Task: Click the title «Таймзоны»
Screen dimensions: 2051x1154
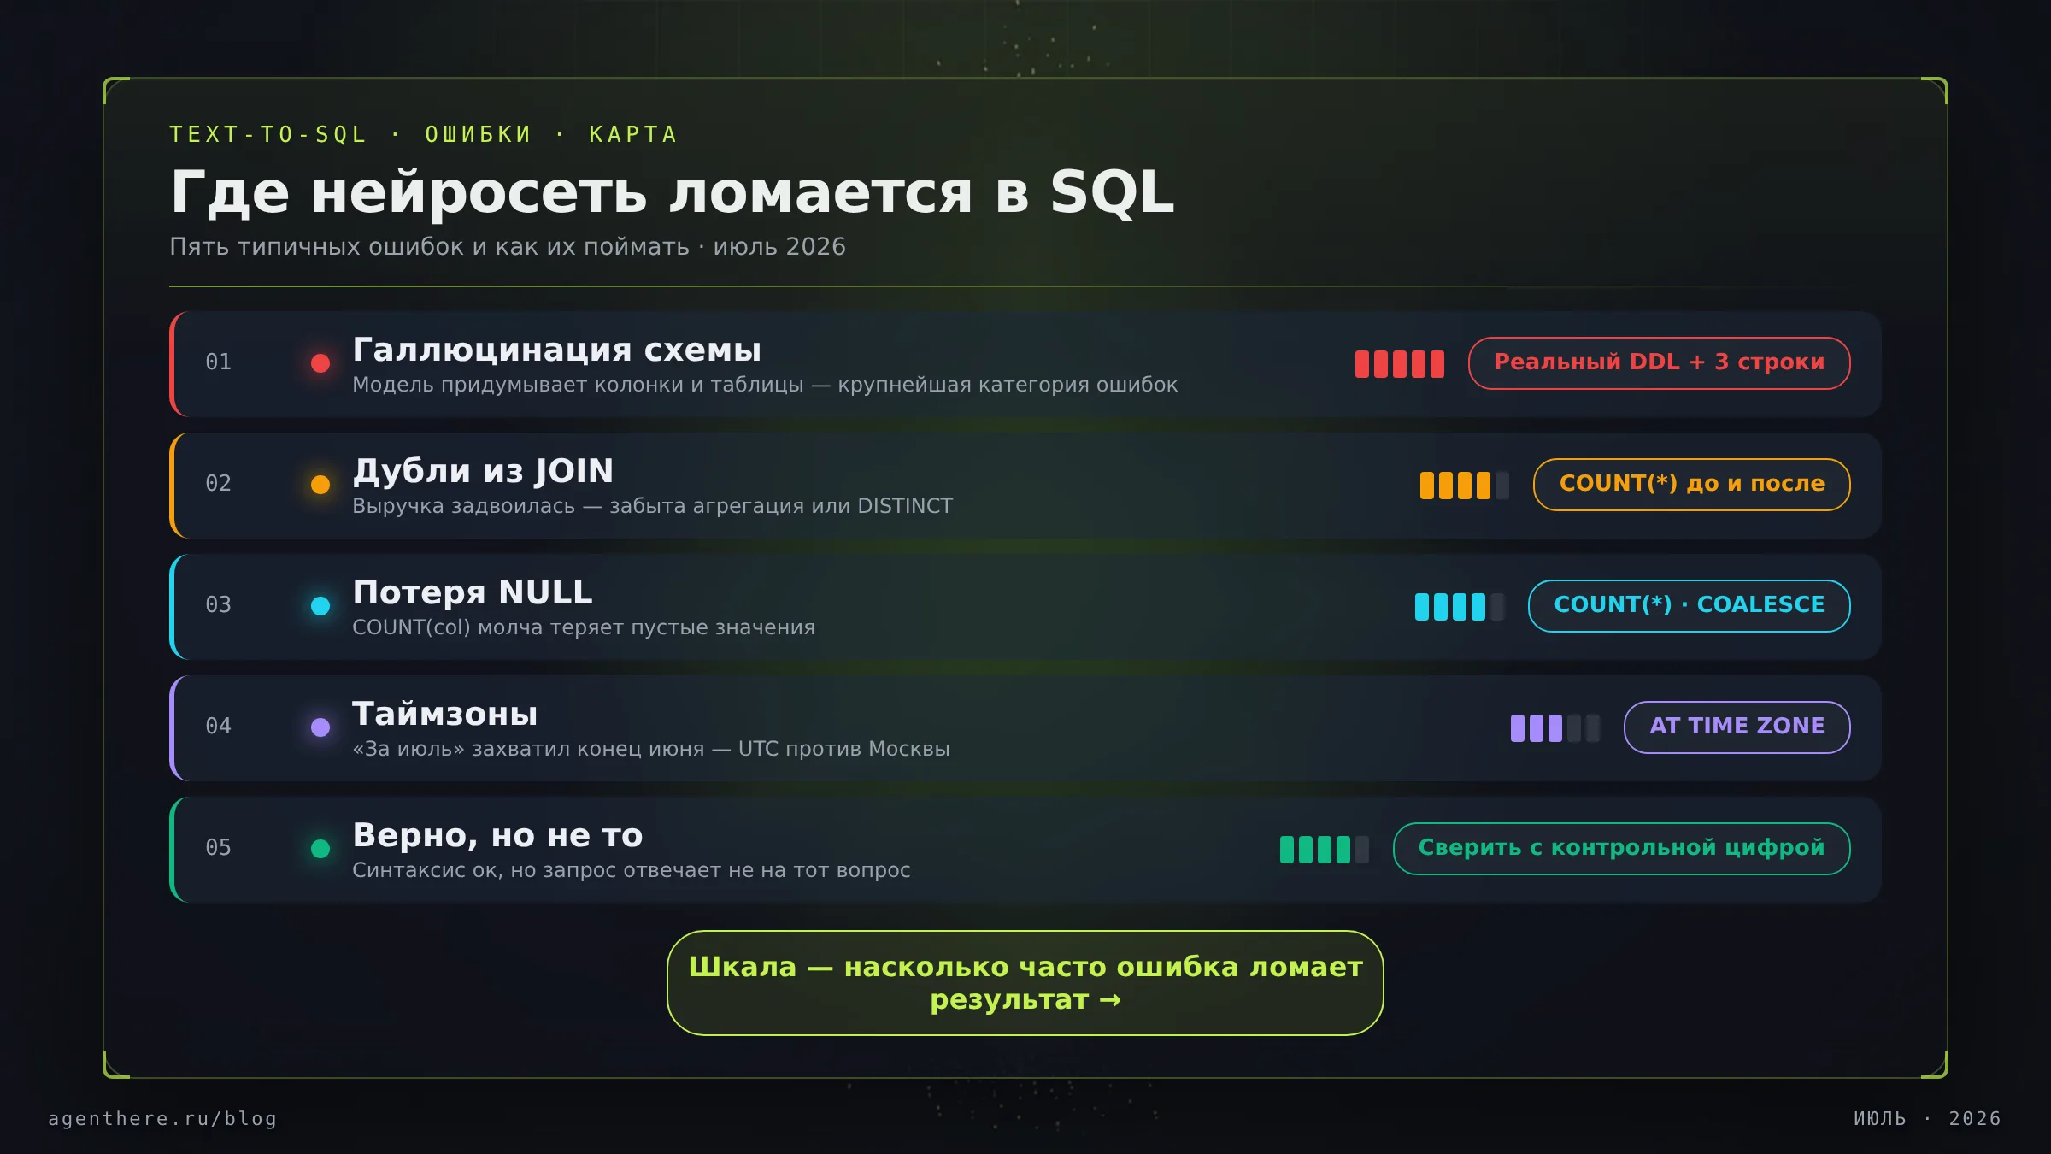Action: pos(444,714)
